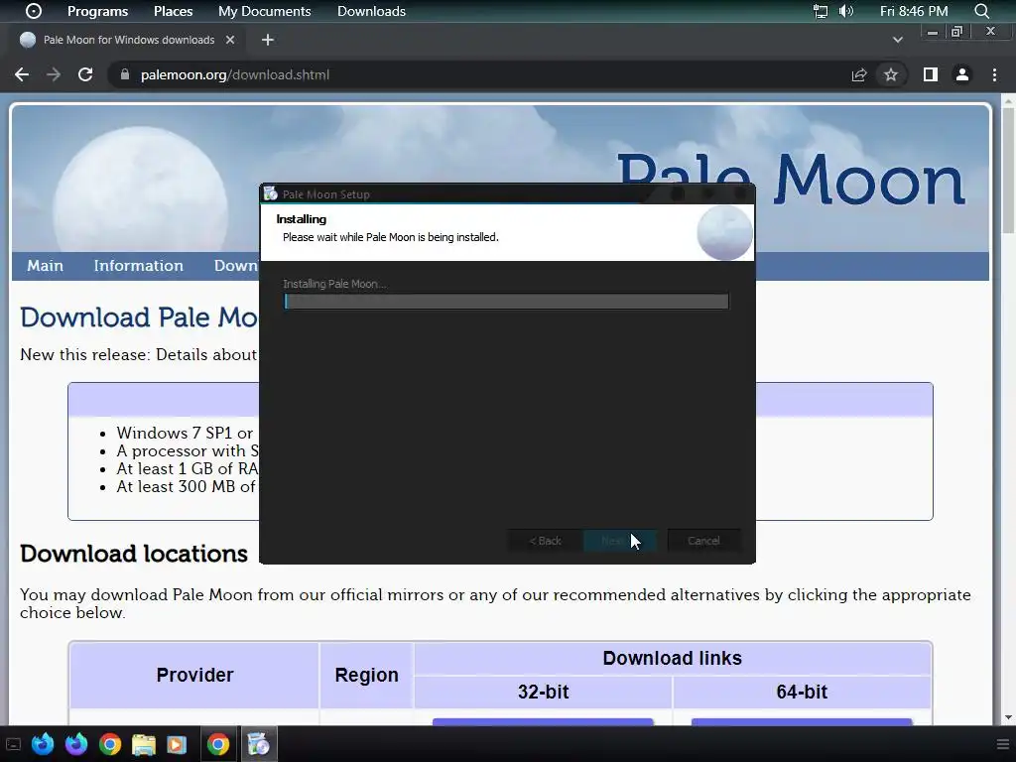Open the Chrome profile icon
1016x762 pixels.
tap(962, 74)
